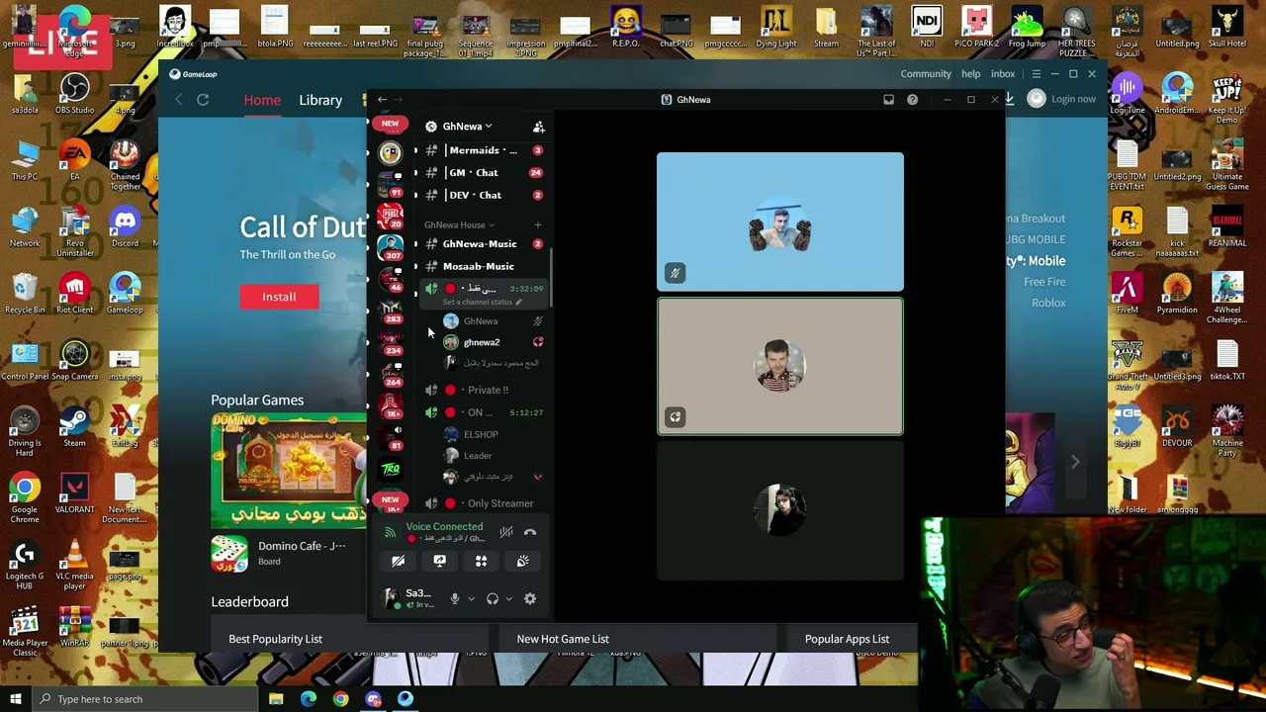Open Popular Apps List
Image resolution: width=1266 pixels, height=712 pixels.
tap(847, 639)
